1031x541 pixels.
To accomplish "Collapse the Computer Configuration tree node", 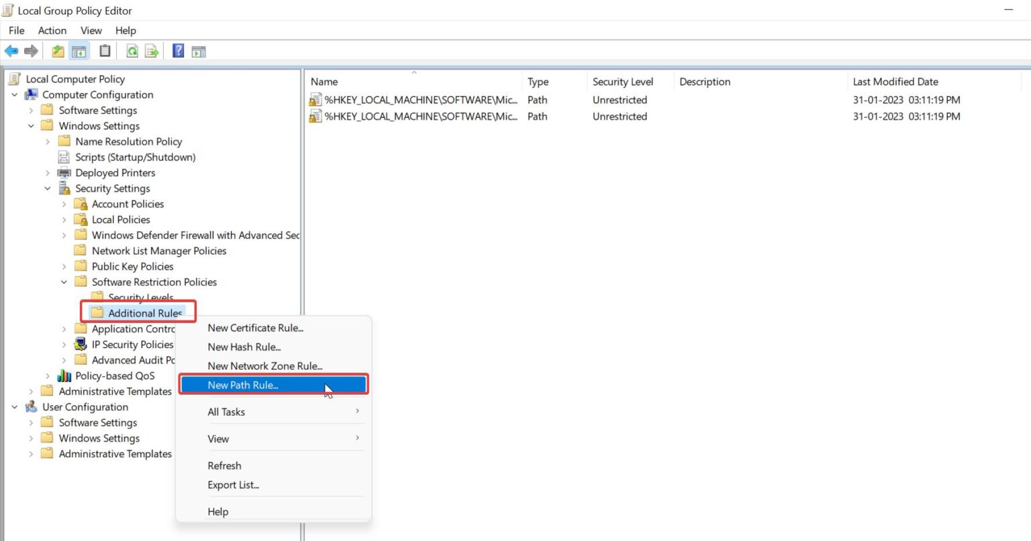I will click(x=14, y=95).
